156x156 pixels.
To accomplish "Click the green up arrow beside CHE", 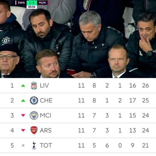I will pos(23,101).
